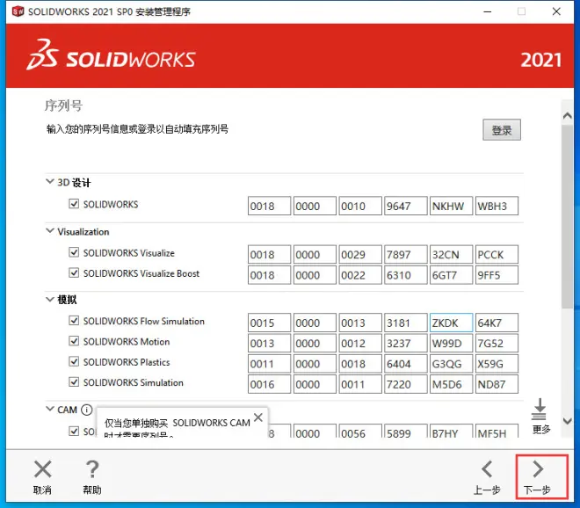Click the DS SOLIDWORKS logo in the banner

click(x=111, y=54)
